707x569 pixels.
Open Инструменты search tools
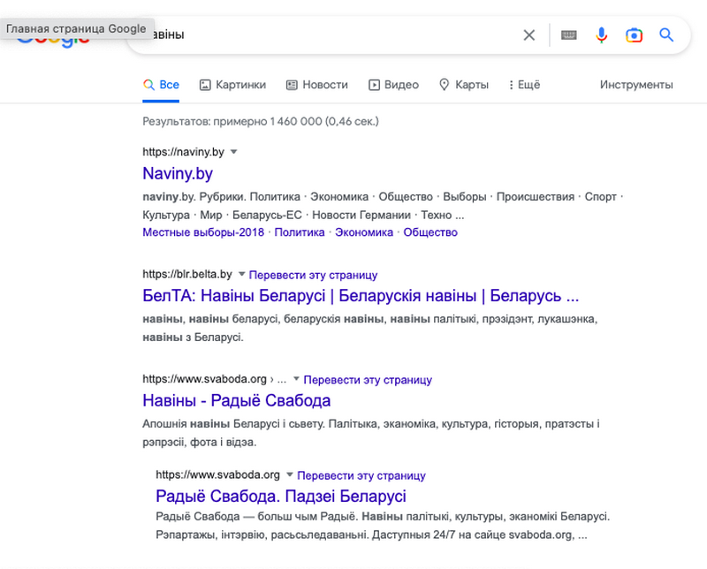(x=635, y=85)
